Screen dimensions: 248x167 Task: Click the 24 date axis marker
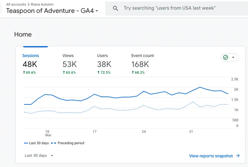point(144,132)
